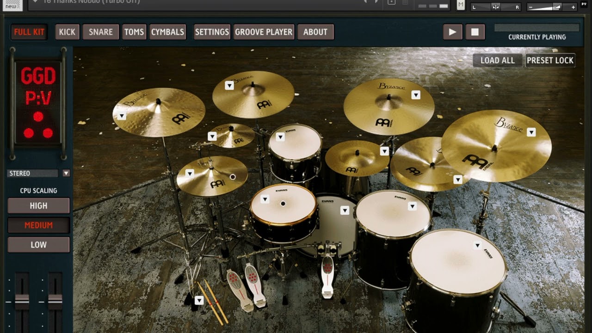This screenshot has width=592, height=333.
Task: Open the large front floor tom dropdown arrow
Action: click(478, 245)
